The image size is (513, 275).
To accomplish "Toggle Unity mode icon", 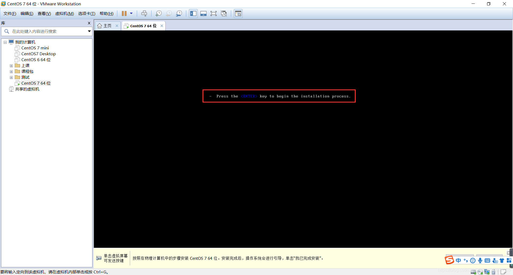I will point(224,13).
